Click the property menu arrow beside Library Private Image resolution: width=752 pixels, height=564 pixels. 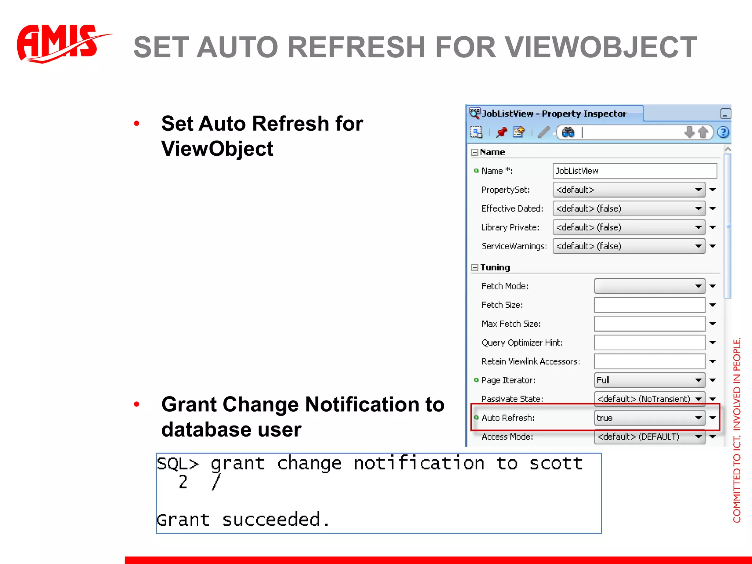pyautogui.click(x=713, y=227)
